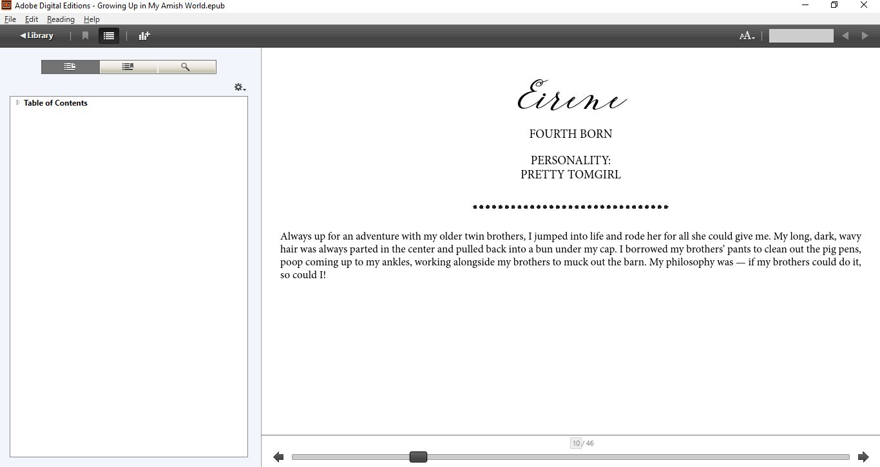This screenshot has height=467, width=880.
Task: Click the page position slider handle
Action: tap(418, 457)
